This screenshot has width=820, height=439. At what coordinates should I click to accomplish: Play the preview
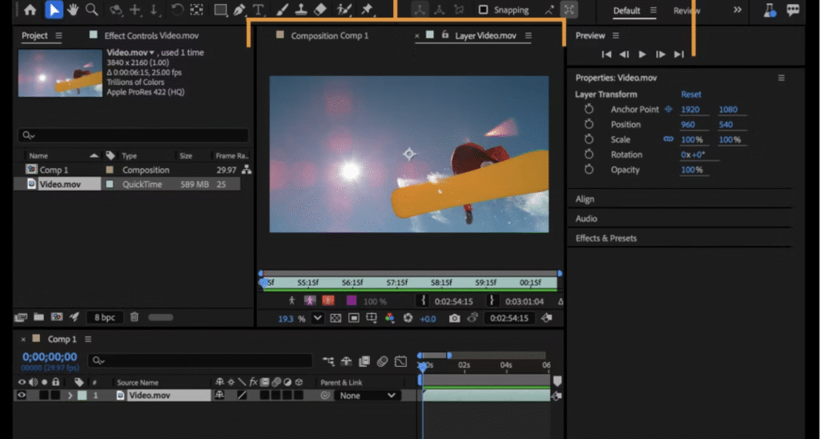pos(642,54)
